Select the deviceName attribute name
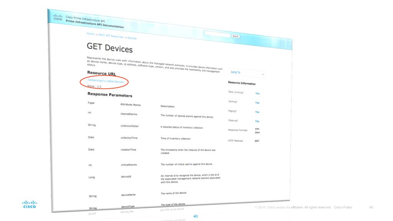This screenshot has width=393, height=221. tap(128, 195)
